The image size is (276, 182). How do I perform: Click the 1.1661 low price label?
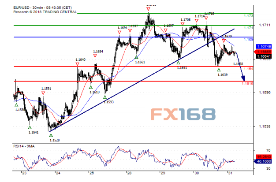click(x=140, y=62)
